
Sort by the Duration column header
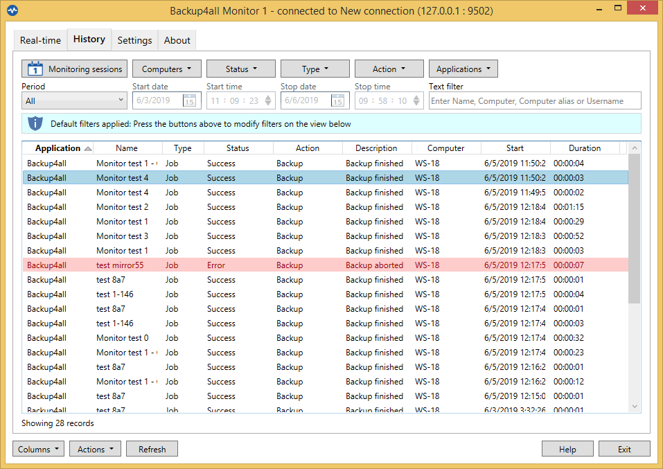pyautogui.click(x=585, y=148)
